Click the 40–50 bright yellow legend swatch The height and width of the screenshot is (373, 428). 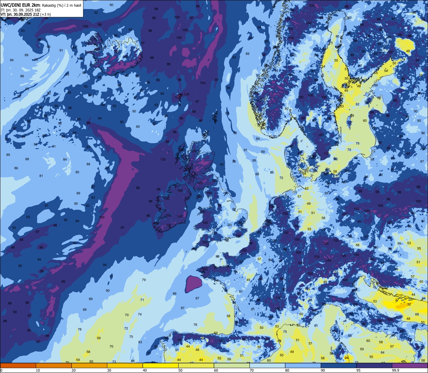click(x=160, y=366)
